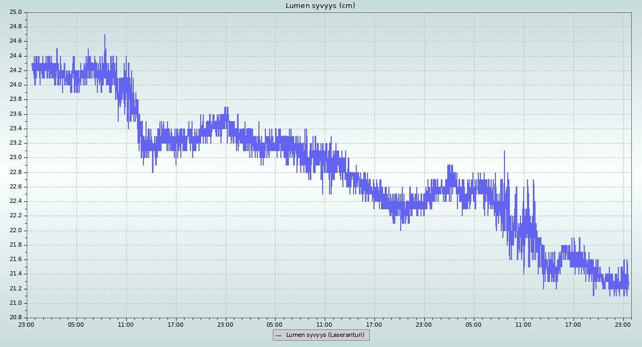Click the blue line swatch in the legend

click(278, 335)
